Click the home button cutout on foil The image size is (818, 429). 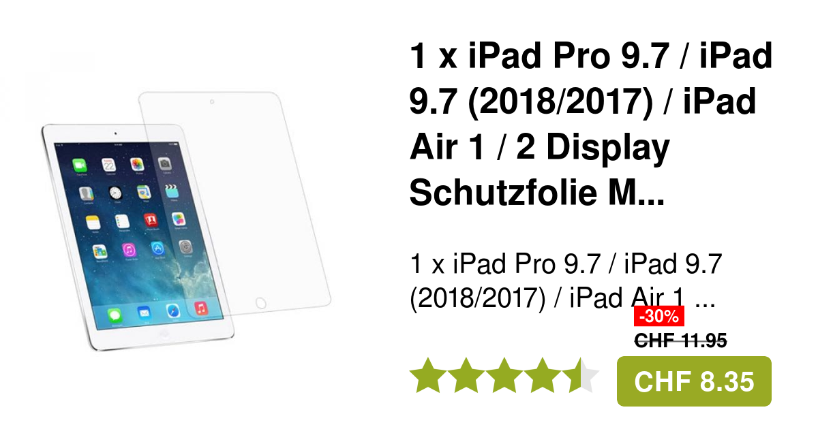click(x=260, y=302)
